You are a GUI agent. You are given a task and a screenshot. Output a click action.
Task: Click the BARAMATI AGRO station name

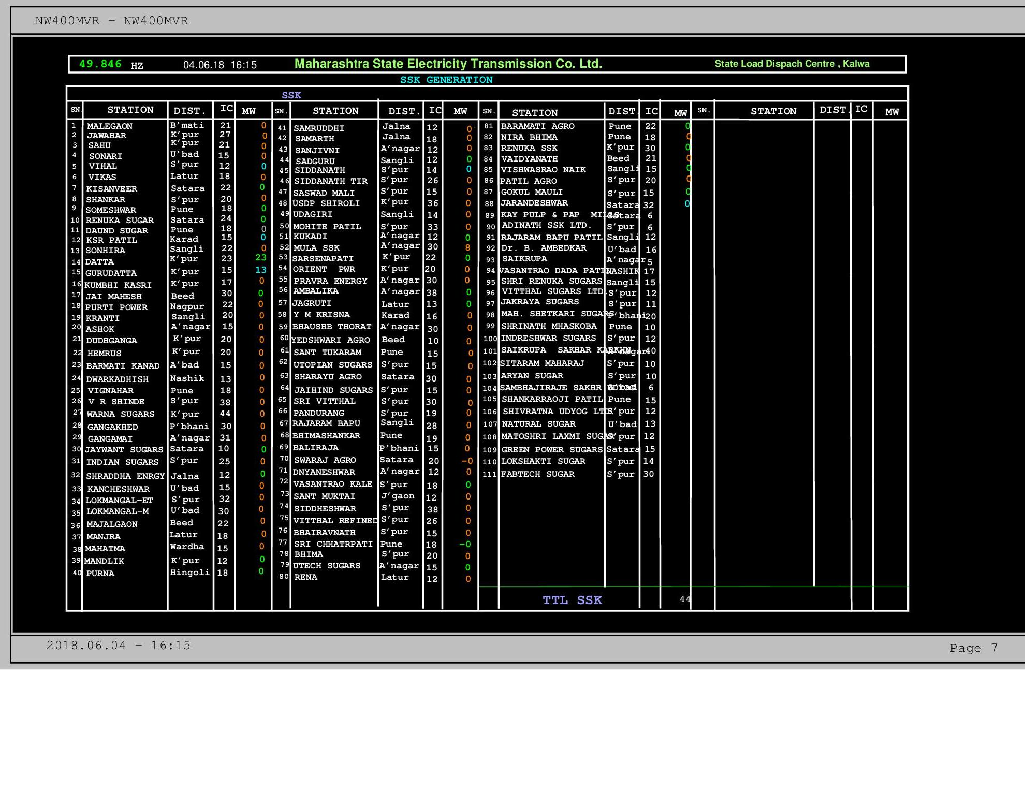[537, 126]
